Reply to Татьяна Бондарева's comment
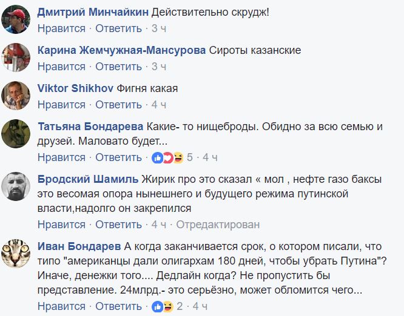Viewport: 404px width, 316px height. pos(118,158)
